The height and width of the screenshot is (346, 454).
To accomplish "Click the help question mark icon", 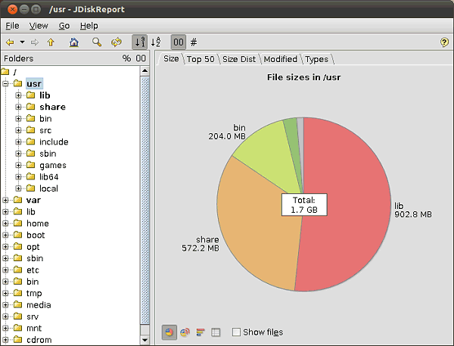I will pos(444,42).
